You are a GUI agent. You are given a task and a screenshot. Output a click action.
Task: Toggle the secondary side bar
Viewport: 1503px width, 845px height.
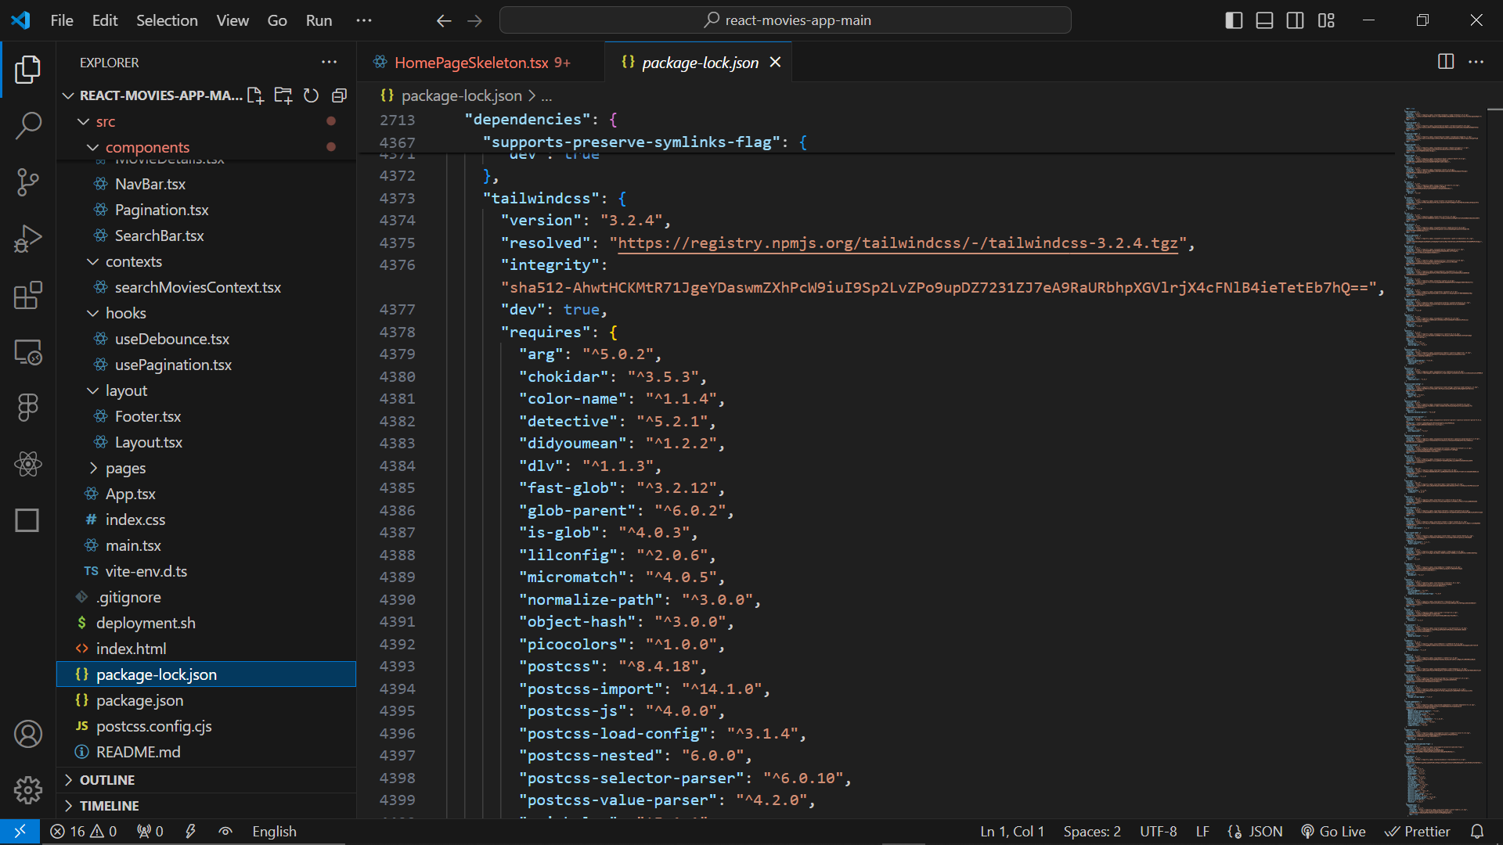[1295, 20]
